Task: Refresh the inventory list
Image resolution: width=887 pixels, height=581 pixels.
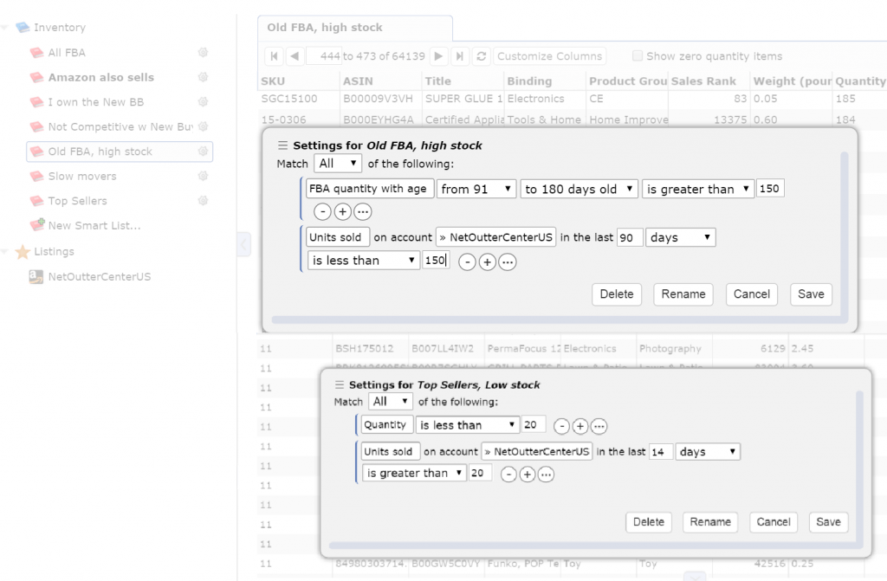Action: pyautogui.click(x=482, y=56)
